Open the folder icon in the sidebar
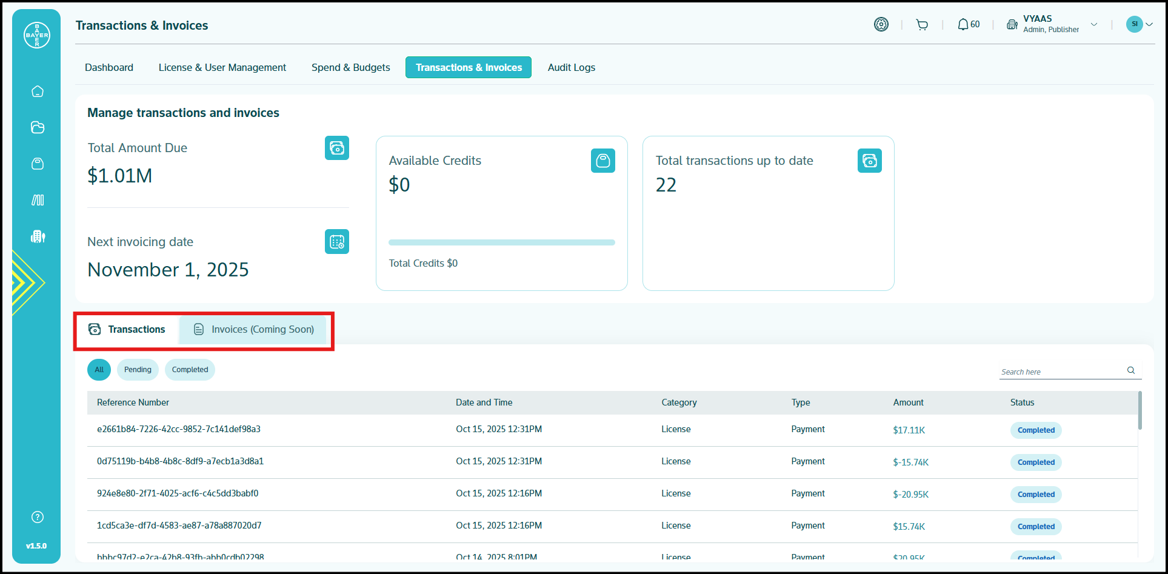Image resolution: width=1168 pixels, height=574 pixels. click(38, 127)
